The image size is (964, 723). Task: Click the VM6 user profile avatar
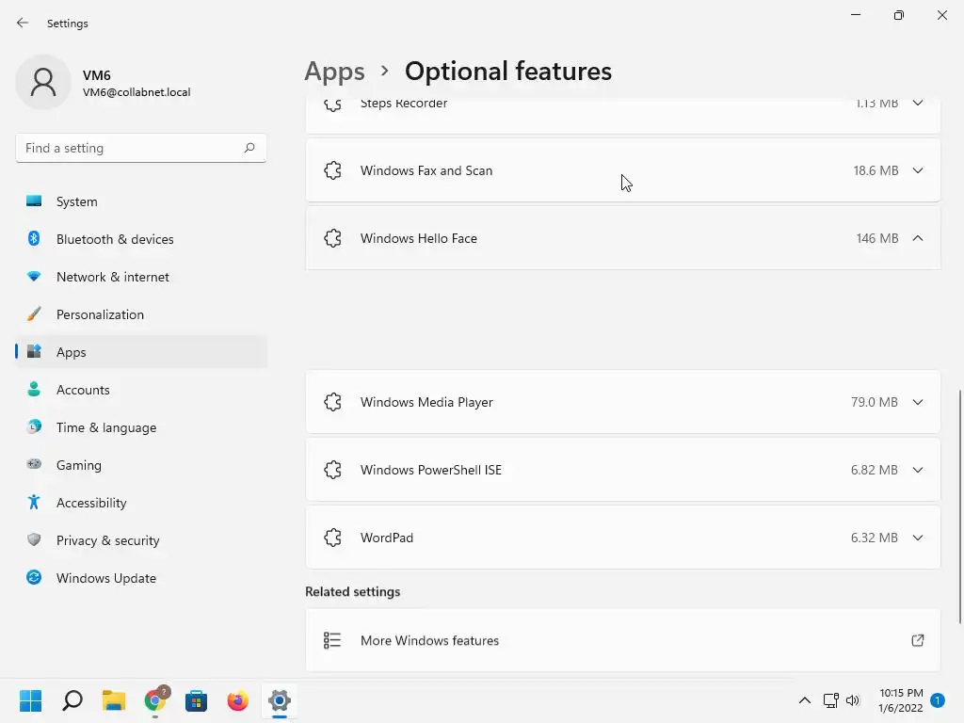point(43,83)
